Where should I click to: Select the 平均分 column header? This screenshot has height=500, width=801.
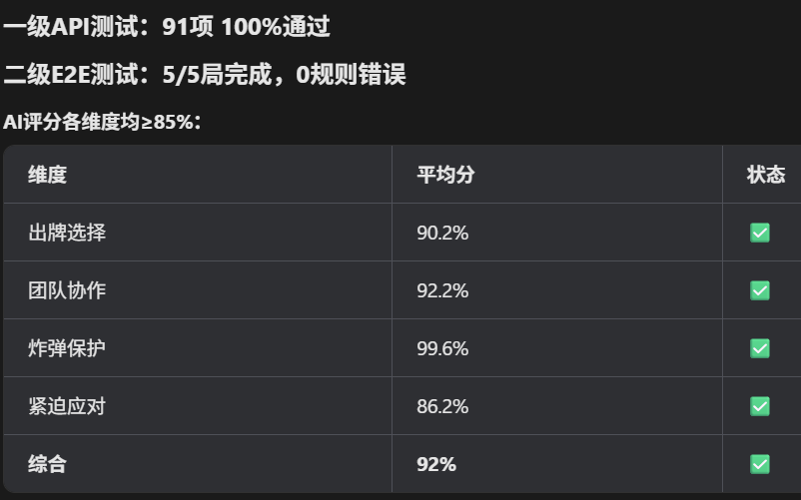pyautogui.click(x=445, y=175)
